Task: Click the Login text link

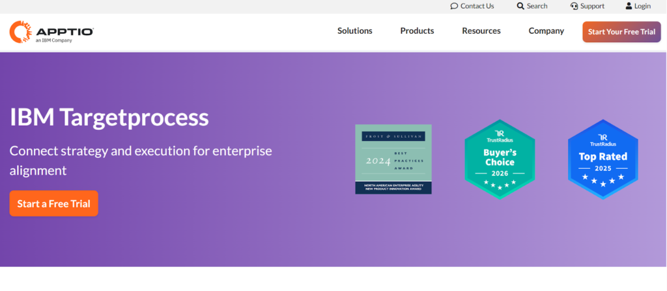Action: click(642, 6)
